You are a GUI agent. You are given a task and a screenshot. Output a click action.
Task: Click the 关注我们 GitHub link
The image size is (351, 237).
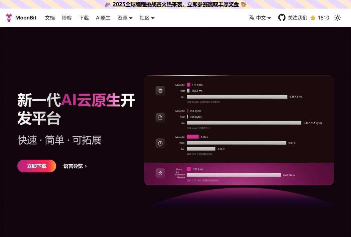(297, 18)
